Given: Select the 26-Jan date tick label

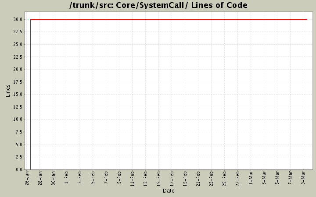Looking at the screenshot, I should tap(27, 179).
